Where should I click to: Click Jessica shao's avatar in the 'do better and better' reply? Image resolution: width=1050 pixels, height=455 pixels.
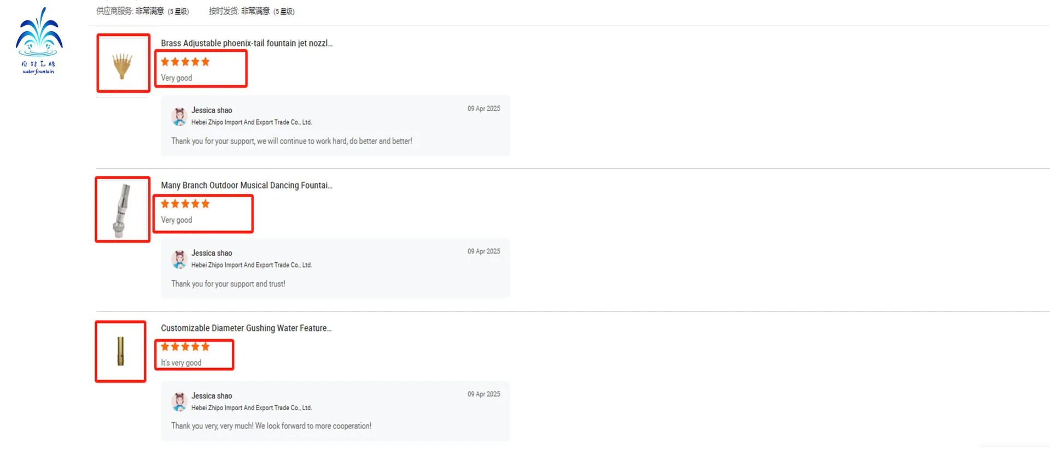179,116
